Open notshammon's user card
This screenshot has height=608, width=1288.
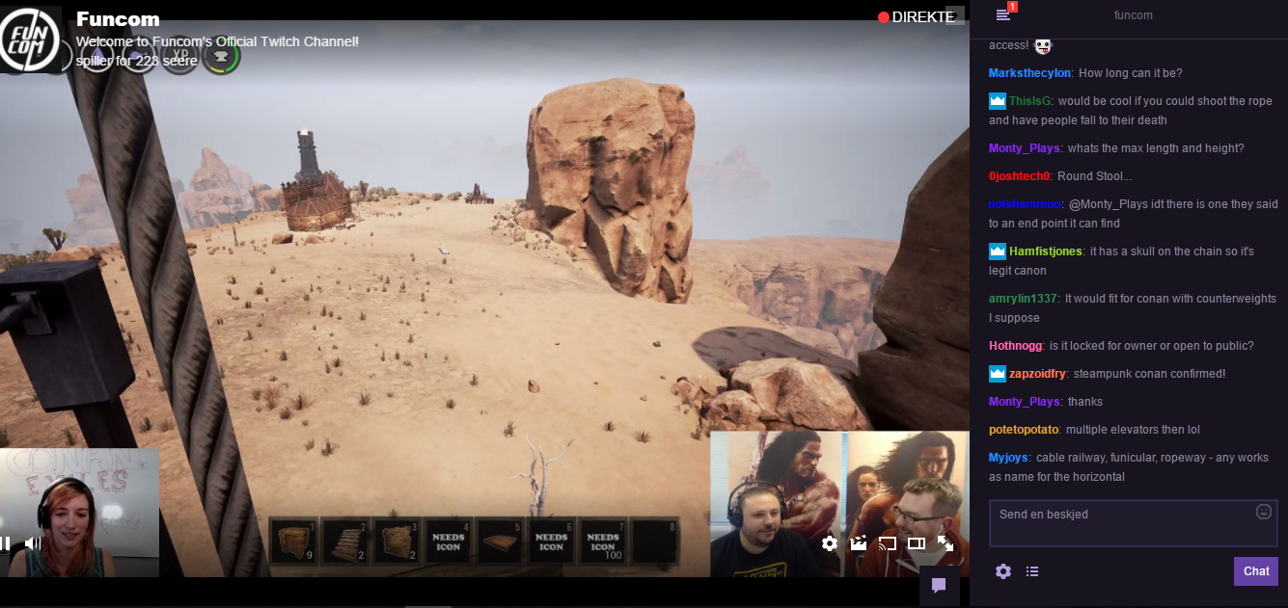[1026, 204]
